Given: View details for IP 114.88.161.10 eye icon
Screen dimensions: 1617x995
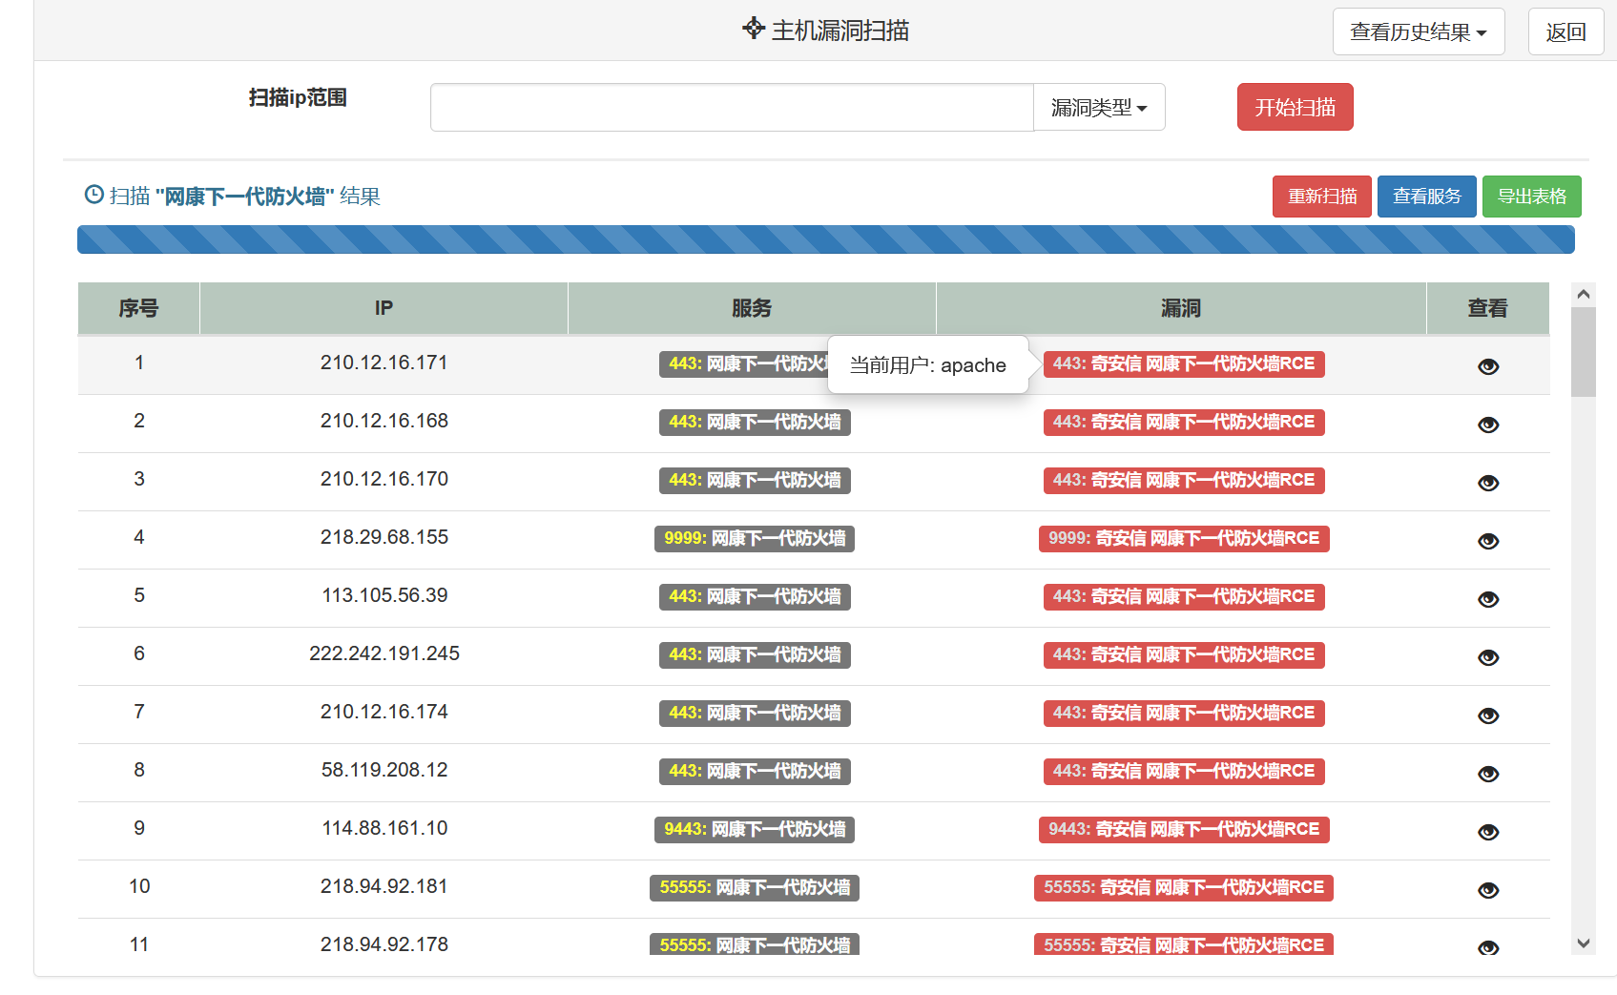Looking at the screenshot, I should click(1488, 832).
